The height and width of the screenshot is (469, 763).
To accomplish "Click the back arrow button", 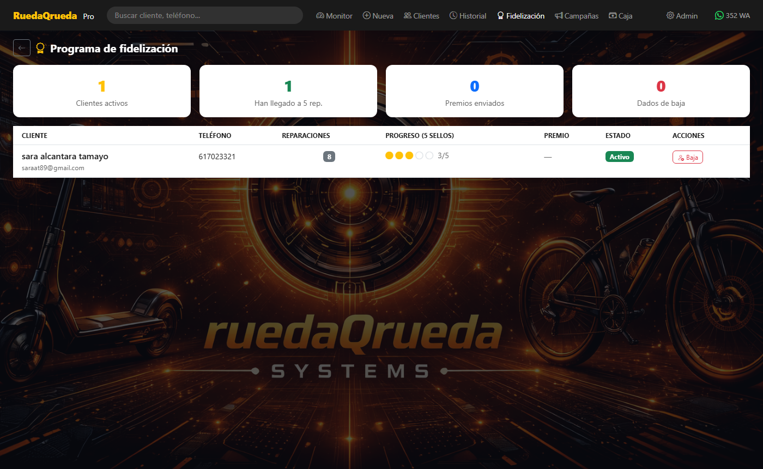I will 22,48.
